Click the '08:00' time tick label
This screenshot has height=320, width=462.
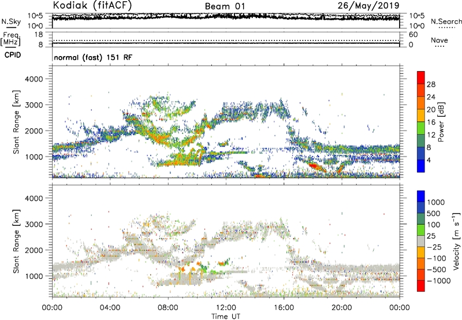pyautogui.click(x=168, y=308)
